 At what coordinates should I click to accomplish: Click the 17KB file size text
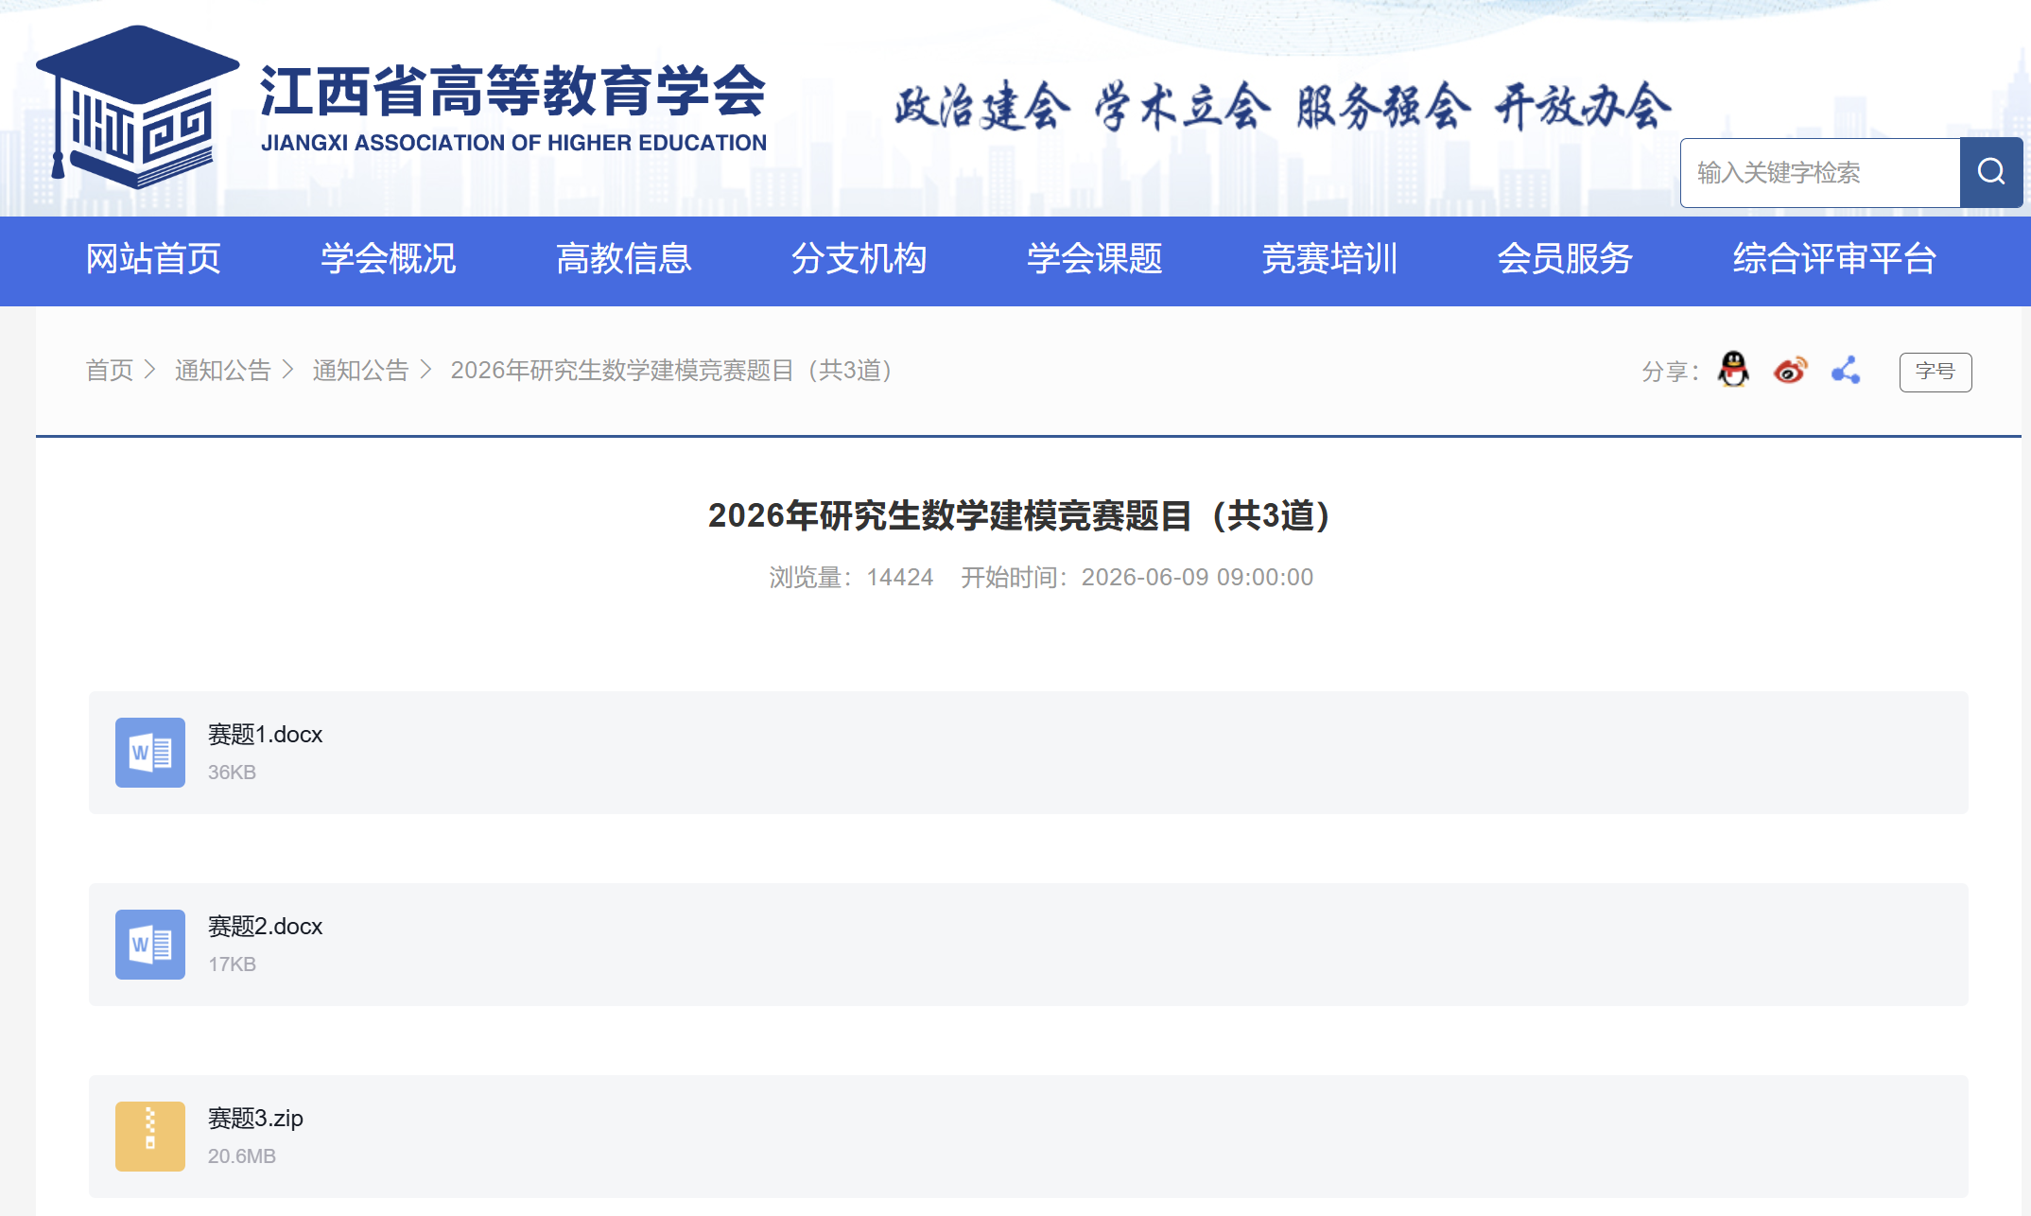pos(232,964)
